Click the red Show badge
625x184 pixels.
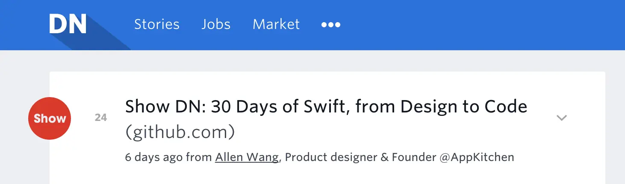pos(50,118)
